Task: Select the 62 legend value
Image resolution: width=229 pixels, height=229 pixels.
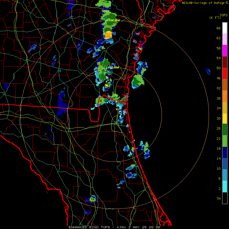Action: 219,38
